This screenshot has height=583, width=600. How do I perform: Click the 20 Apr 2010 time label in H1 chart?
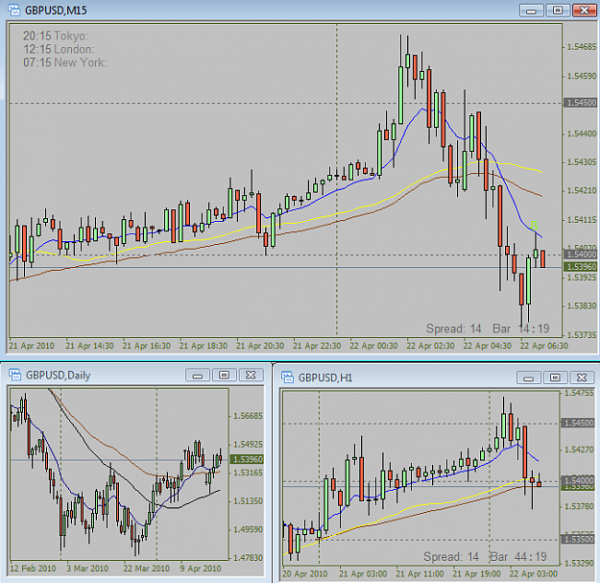(x=305, y=574)
